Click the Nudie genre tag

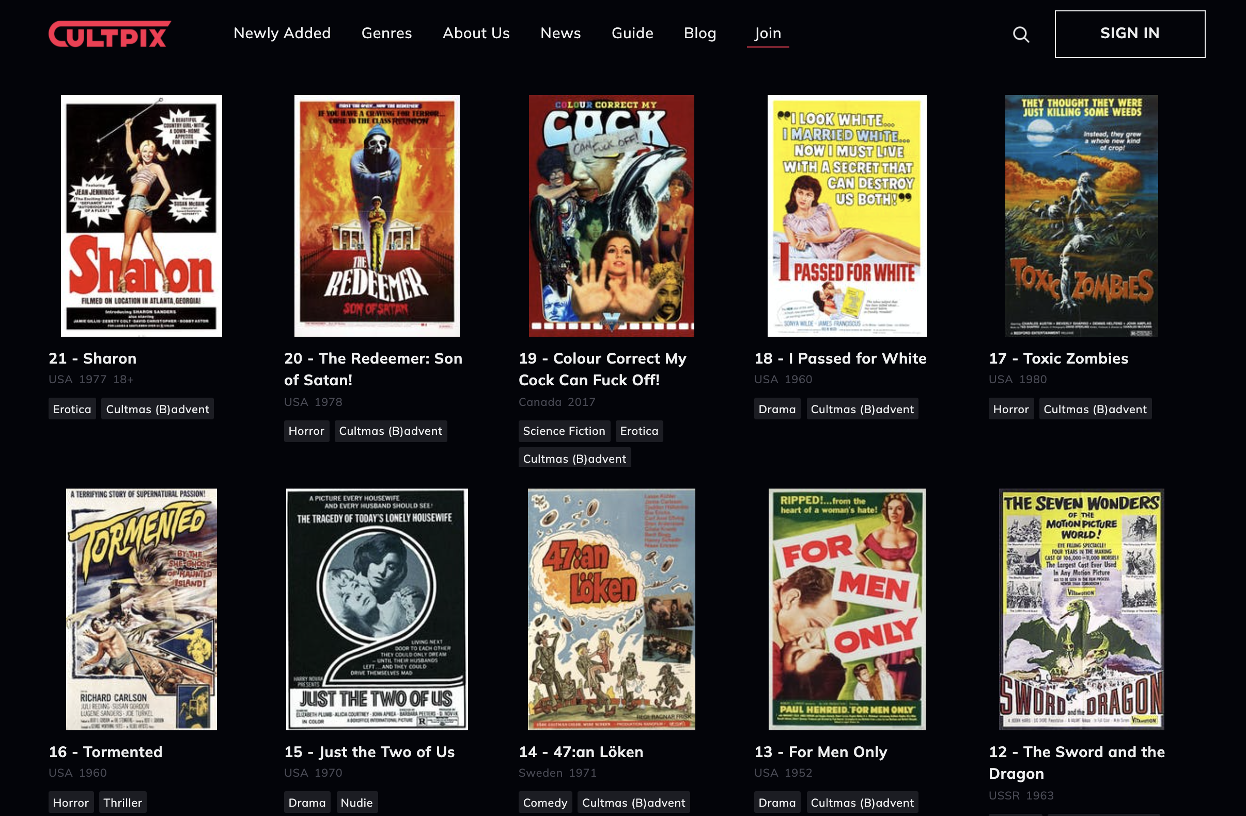(x=356, y=803)
